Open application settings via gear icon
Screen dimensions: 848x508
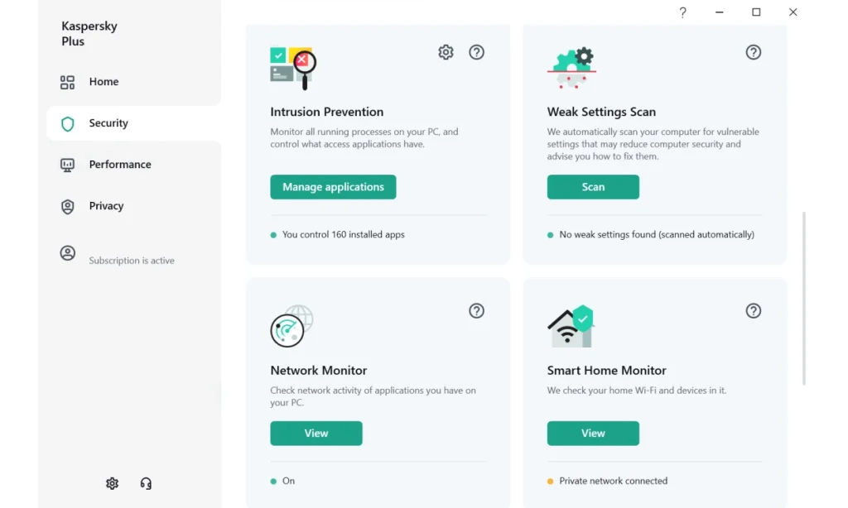pyautogui.click(x=112, y=482)
